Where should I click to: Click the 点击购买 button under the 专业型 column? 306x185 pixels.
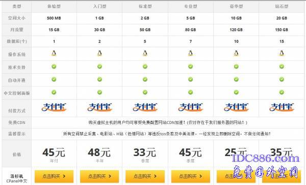click(191, 176)
